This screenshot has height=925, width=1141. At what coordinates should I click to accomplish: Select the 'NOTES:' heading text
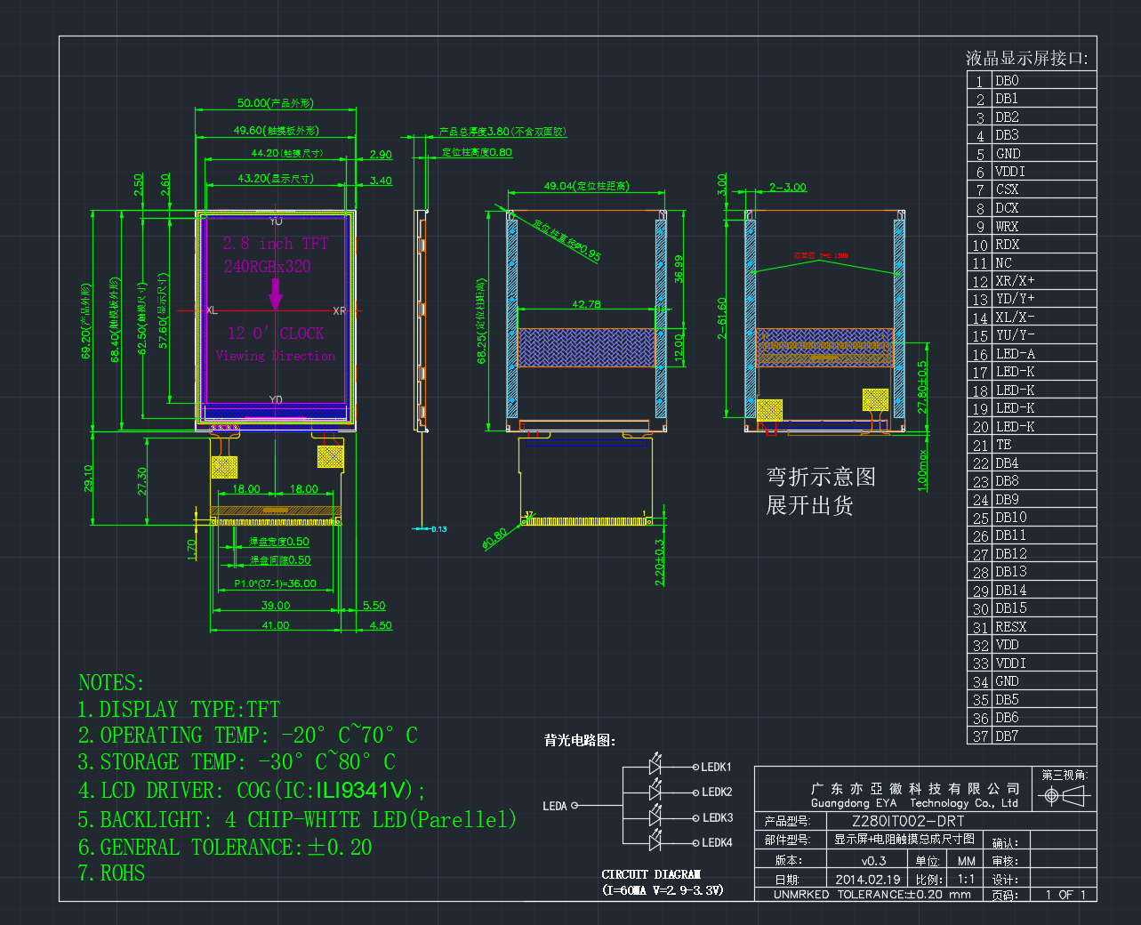tap(111, 683)
